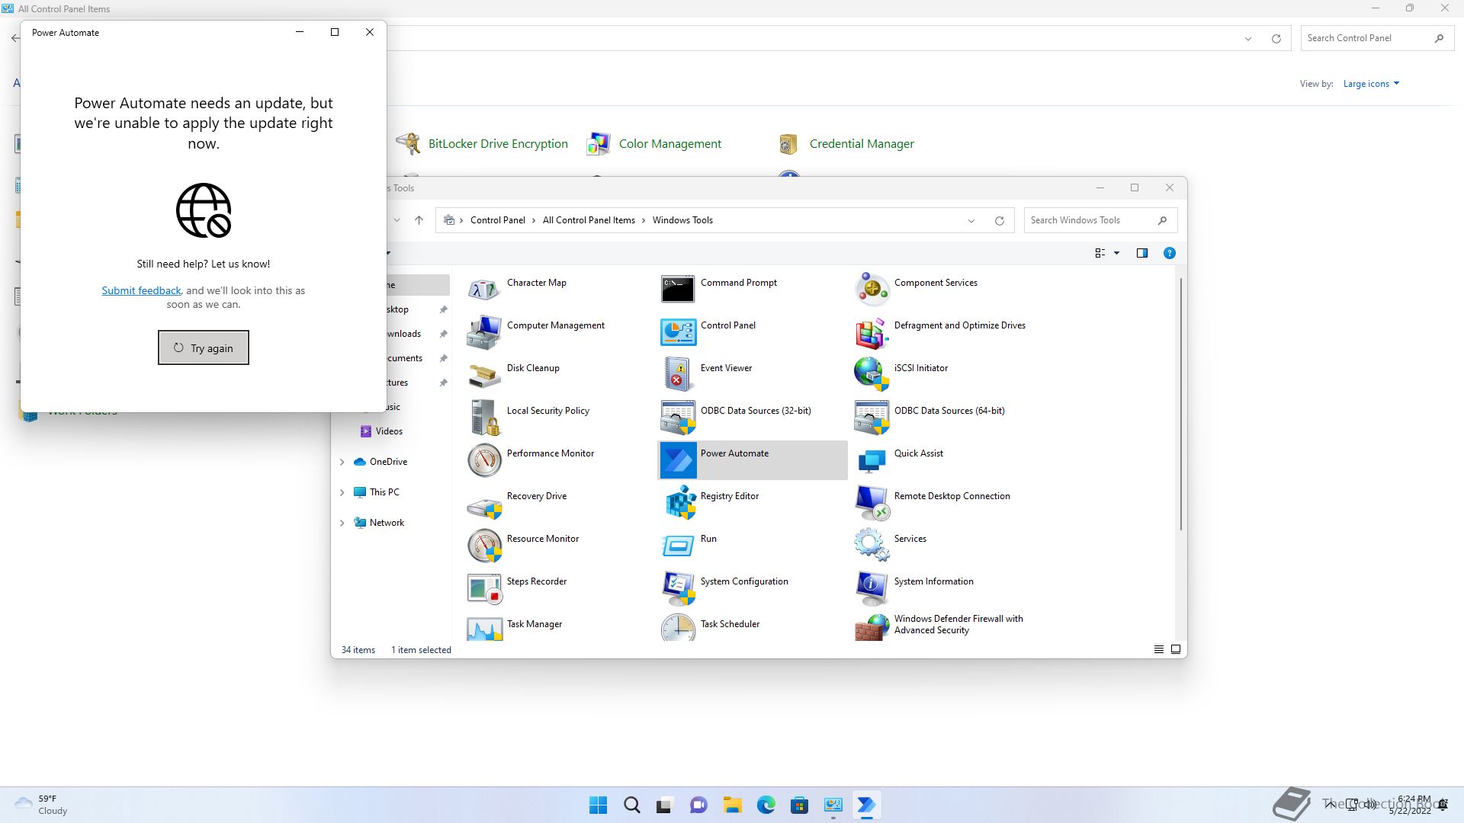The width and height of the screenshot is (1464, 823).
Task: Expand the OneDrive tree node
Action: pos(342,462)
